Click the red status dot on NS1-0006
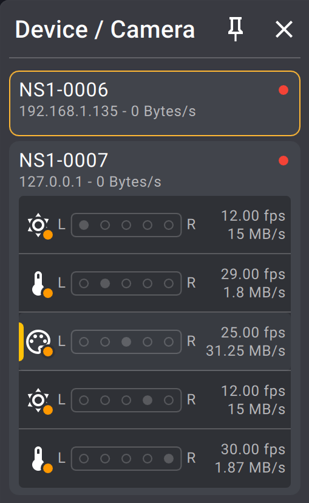The image size is (309, 503). coord(284,90)
